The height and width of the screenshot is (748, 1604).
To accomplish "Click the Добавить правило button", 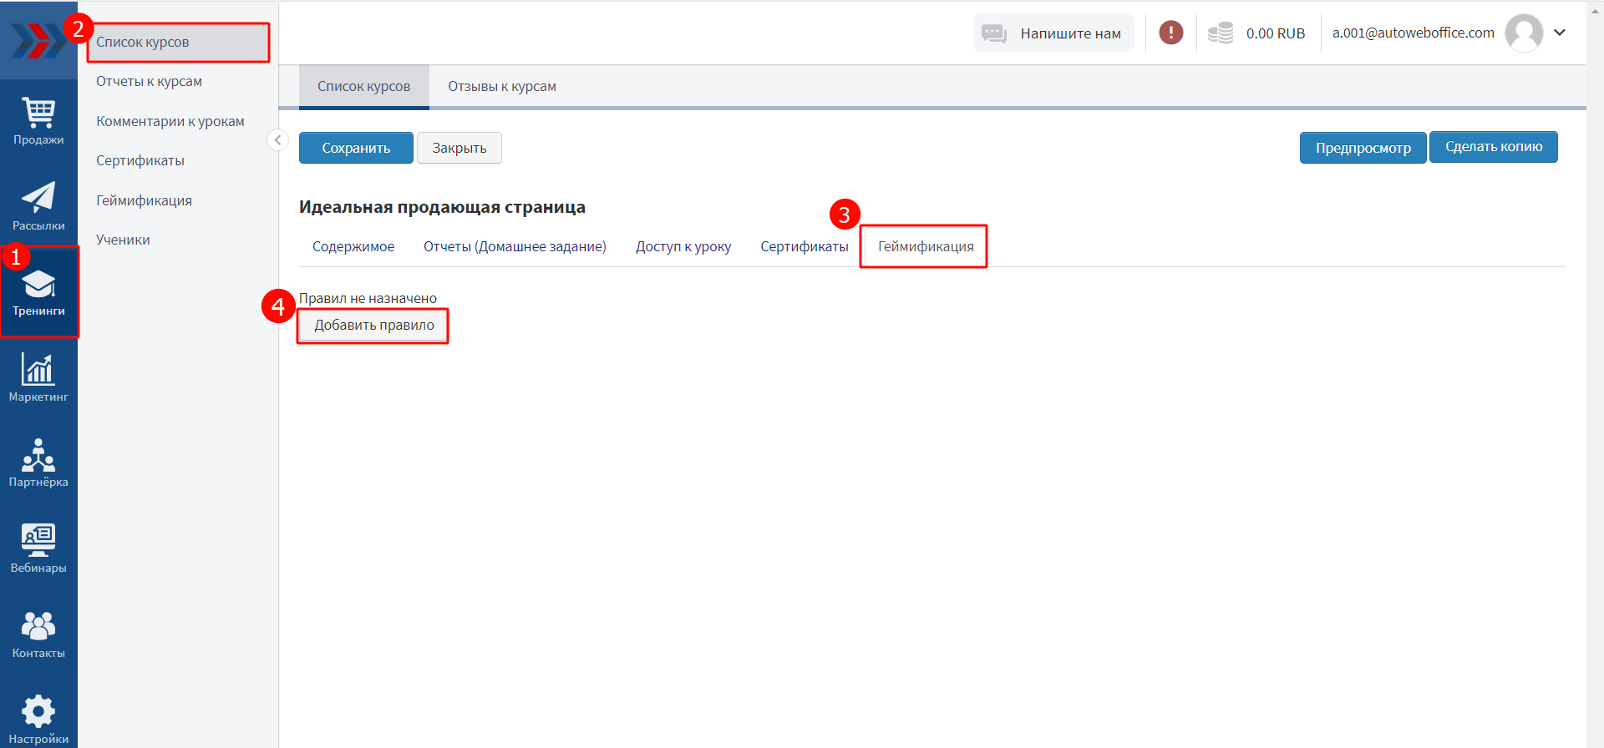I will click(373, 326).
